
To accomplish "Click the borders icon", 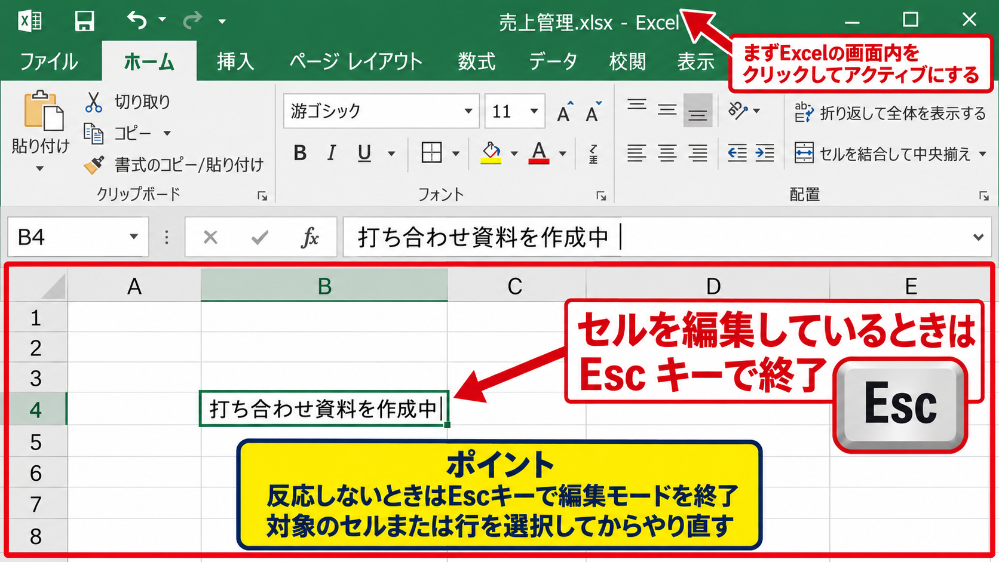I will [431, 153].
